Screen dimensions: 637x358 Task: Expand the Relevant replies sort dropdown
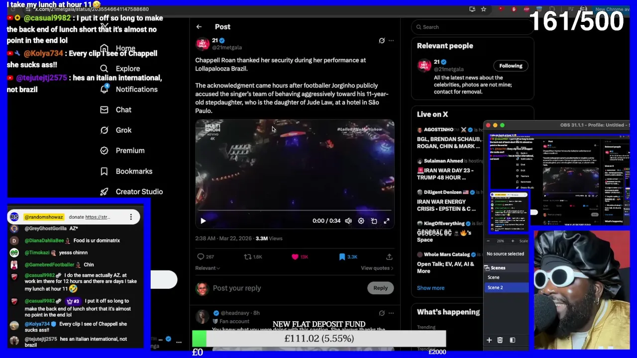tap(208, 268)
